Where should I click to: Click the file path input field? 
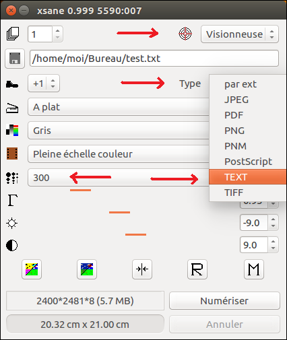coord(154,59)
